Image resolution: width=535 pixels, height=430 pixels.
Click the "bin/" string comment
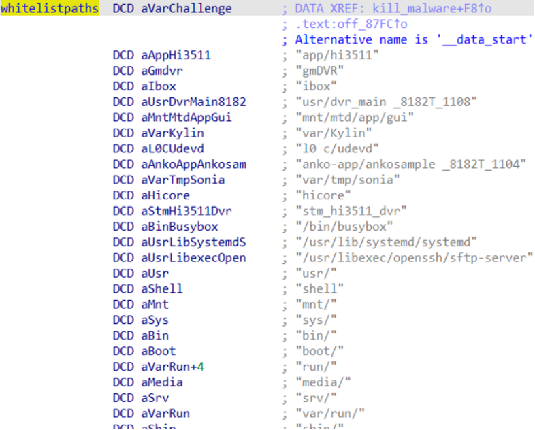(x=316, y=336)
